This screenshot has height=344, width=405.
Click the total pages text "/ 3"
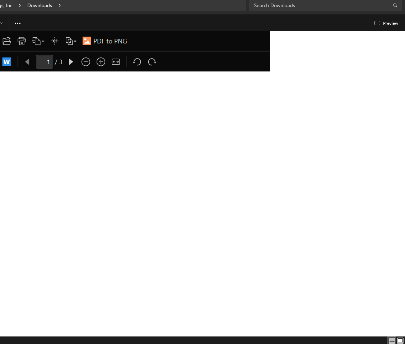tap(59, 62)
